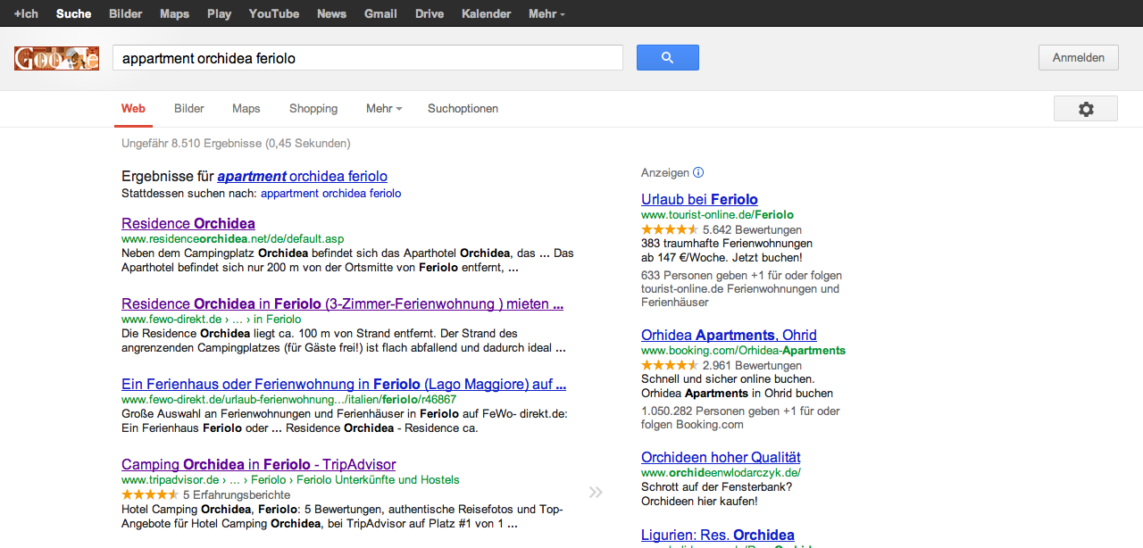
Task: Open the settings gear menu
Action: [x=1085, y=109]
